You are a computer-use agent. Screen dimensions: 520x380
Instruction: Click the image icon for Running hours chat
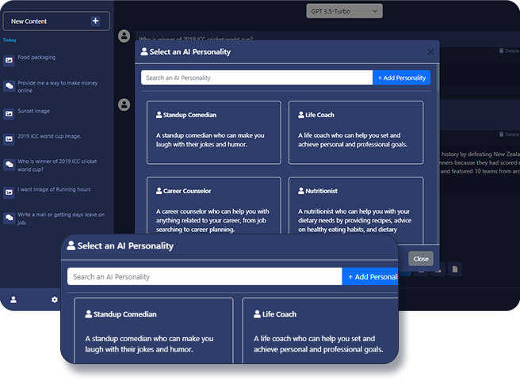pos(9,192)
